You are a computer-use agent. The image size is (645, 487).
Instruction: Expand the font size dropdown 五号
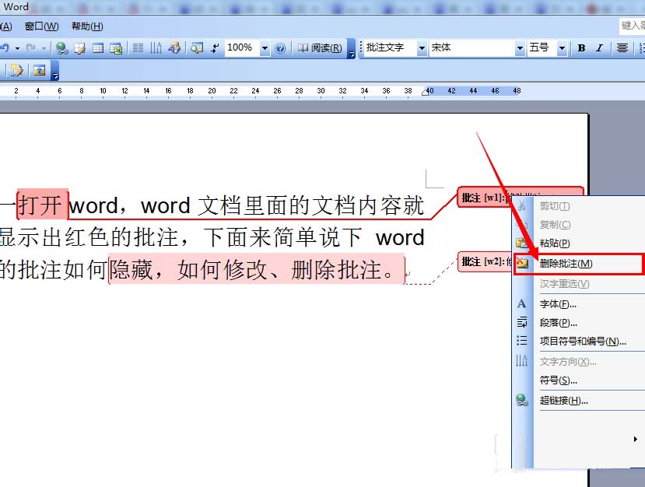[562, 48]
